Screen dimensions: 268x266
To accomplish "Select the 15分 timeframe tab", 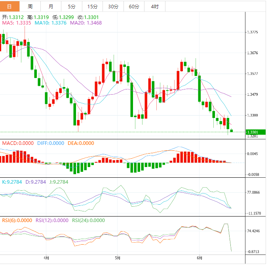I will point(92,6).
